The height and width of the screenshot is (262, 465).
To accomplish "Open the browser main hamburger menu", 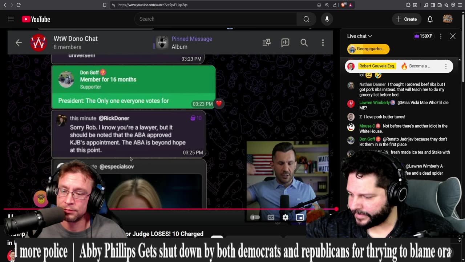I will click(x=460, y=5).
